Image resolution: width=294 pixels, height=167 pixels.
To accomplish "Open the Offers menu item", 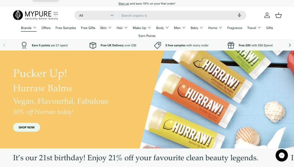I will click(46, 28).
